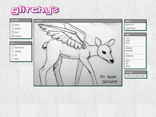Click the document icon beside blog
The width and height of the screenshot is (156, 117).
point(13,32)
